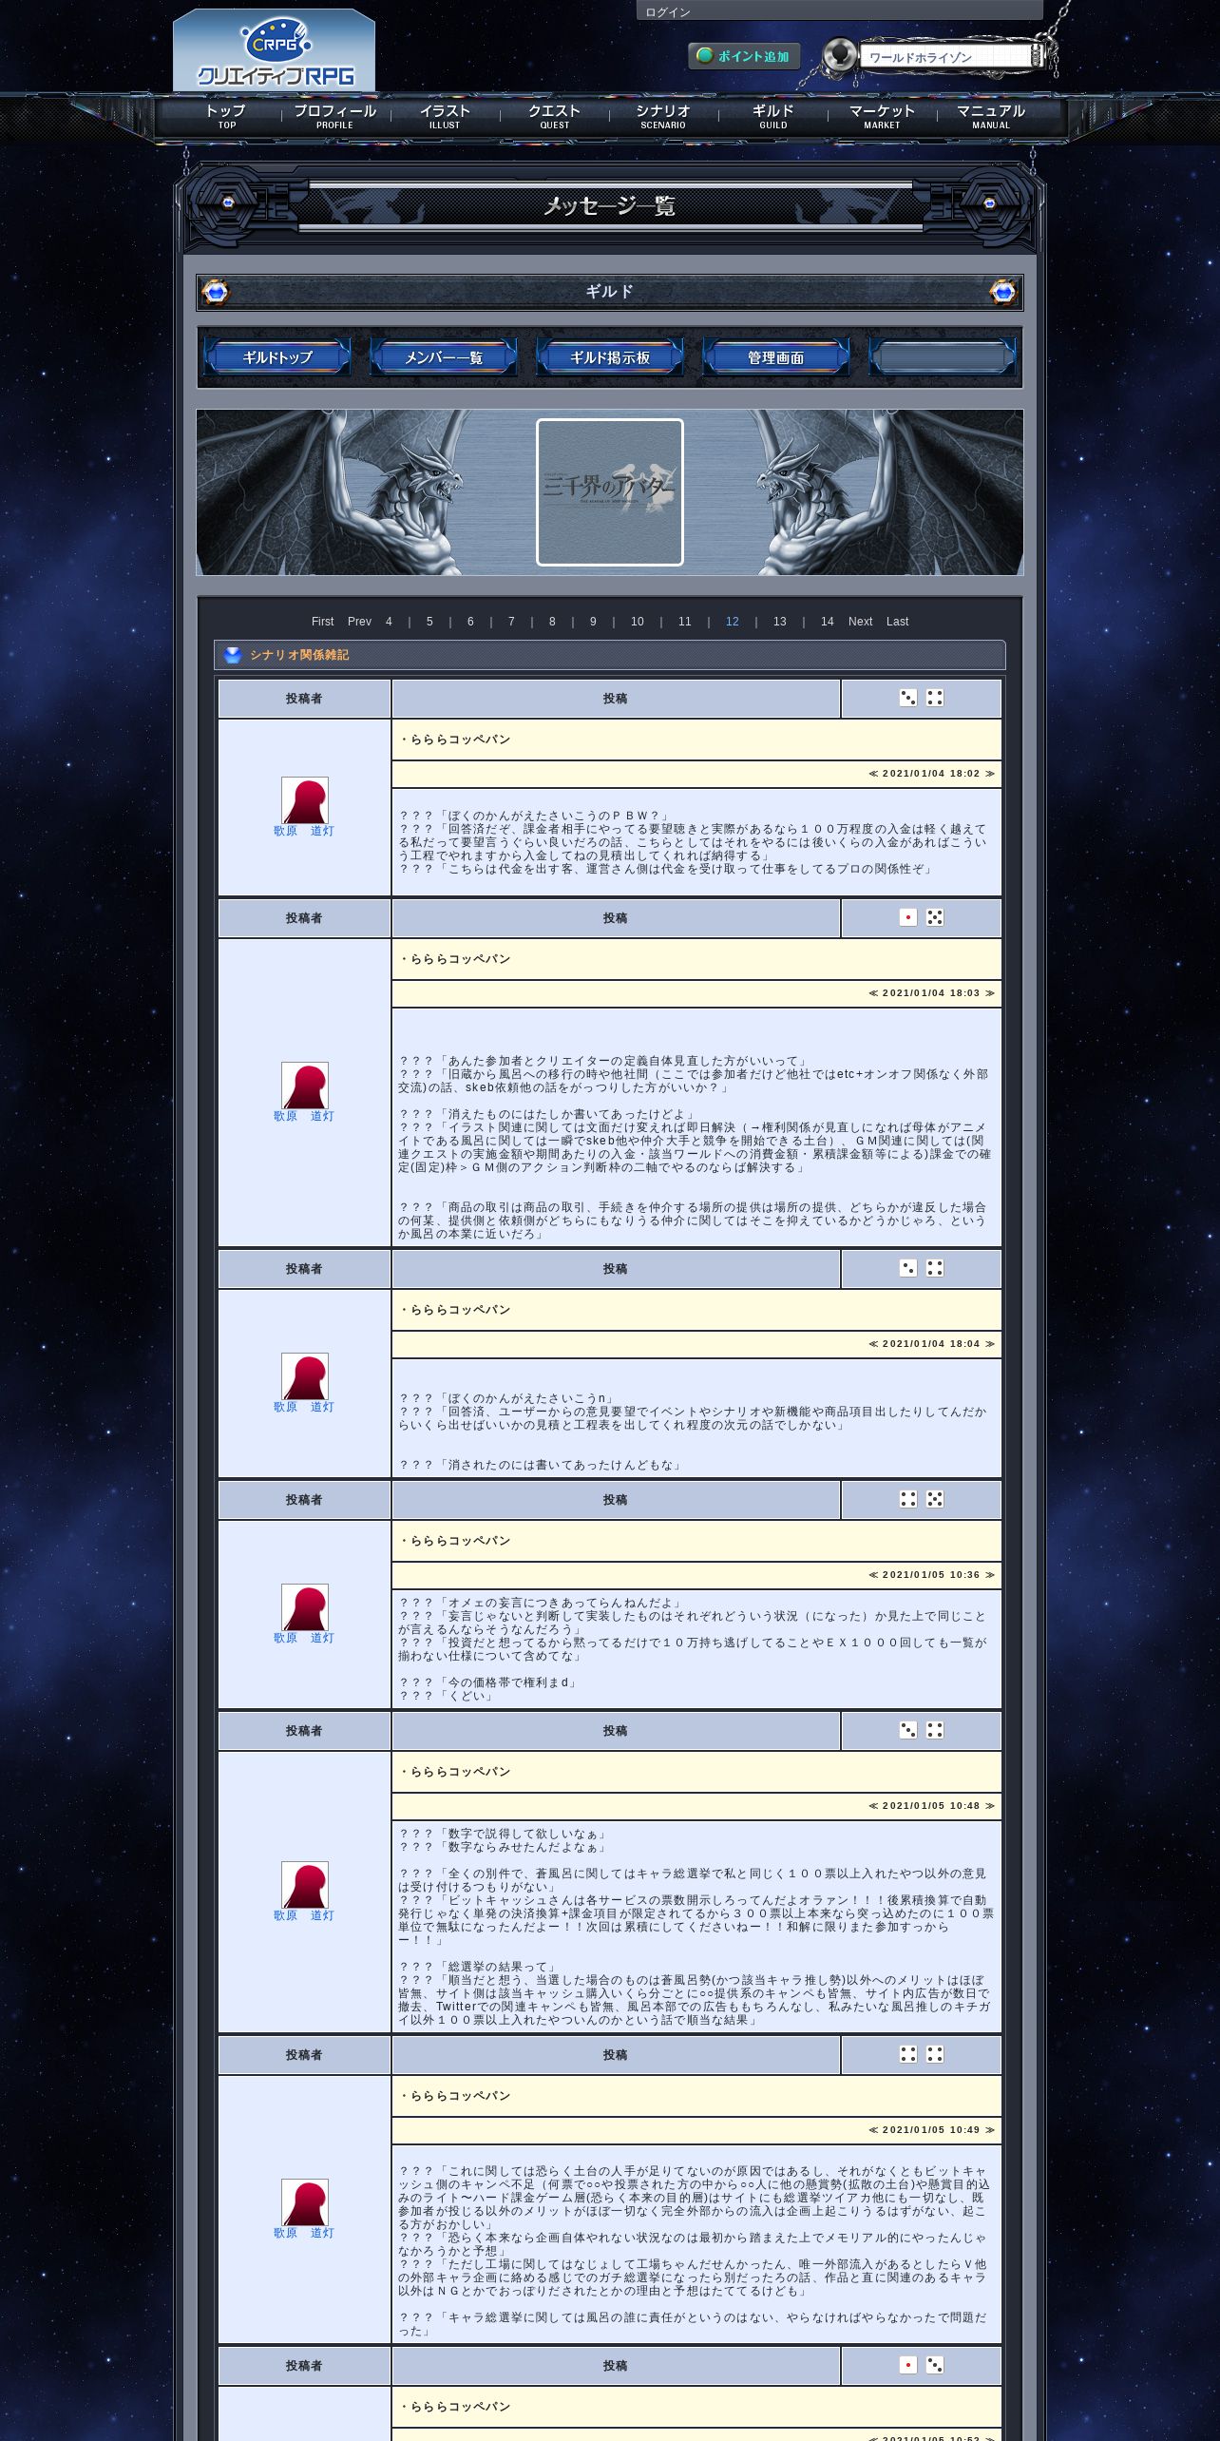The image size is (1220, 2441).
Task: Click 歌原 道灯 name under the 18:02 post avatar
Action: click(304, 831)
